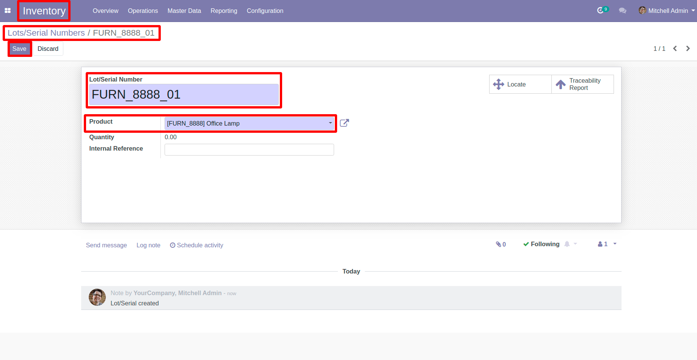Click the bell notification icon near Following
The height and width of the screenshot is (360, 697).
click(567, 244)
